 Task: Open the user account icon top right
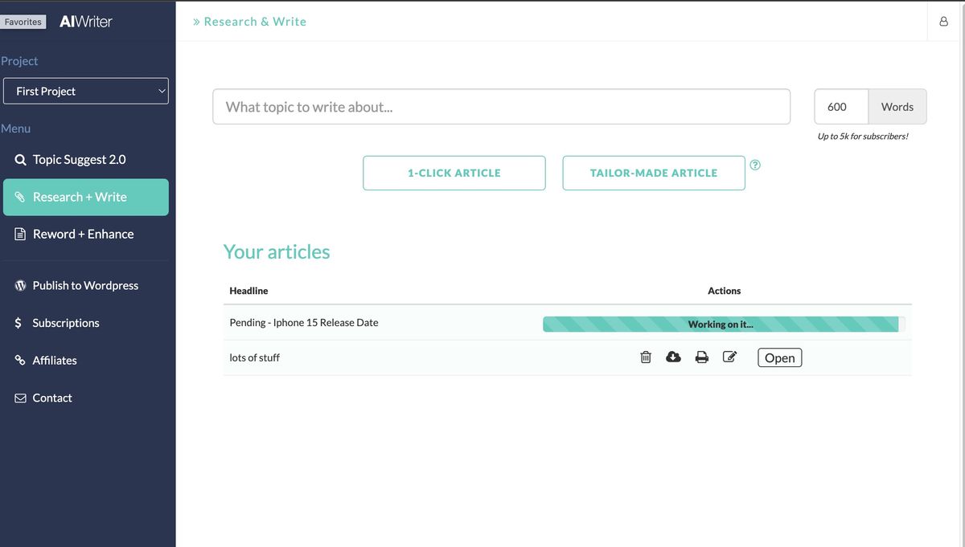(943, 21)
